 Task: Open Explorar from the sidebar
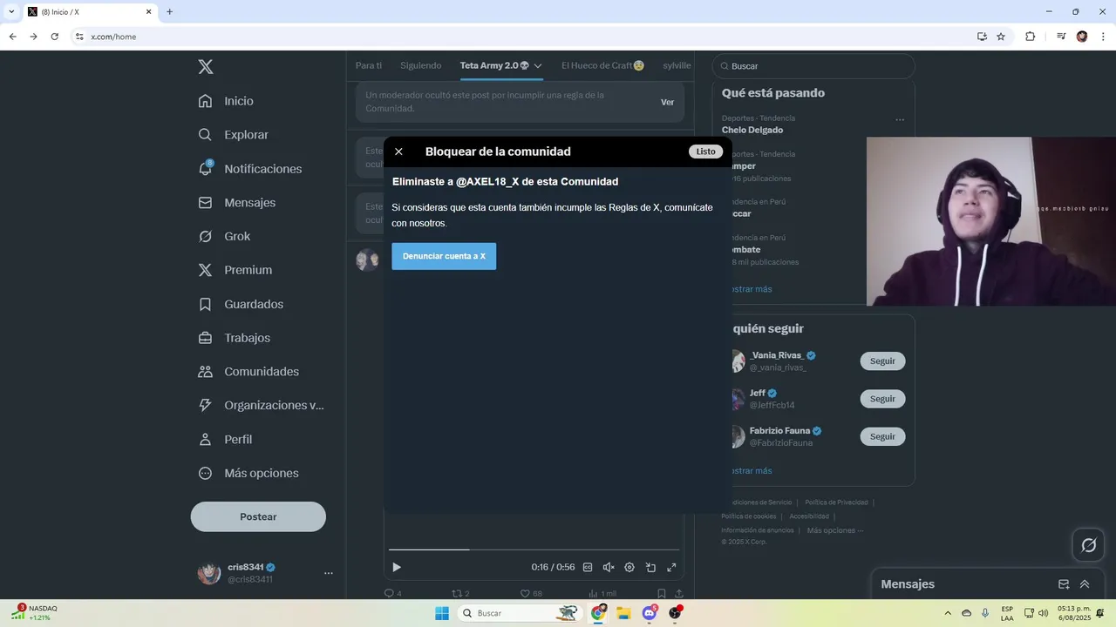click(x=234, y=135)
